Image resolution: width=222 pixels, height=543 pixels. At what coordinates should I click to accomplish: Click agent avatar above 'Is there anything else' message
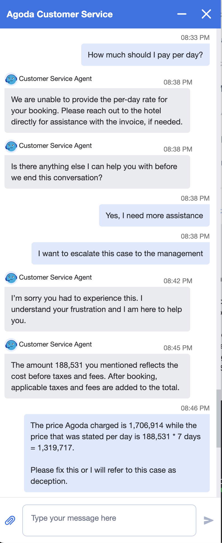click(11, 146)
